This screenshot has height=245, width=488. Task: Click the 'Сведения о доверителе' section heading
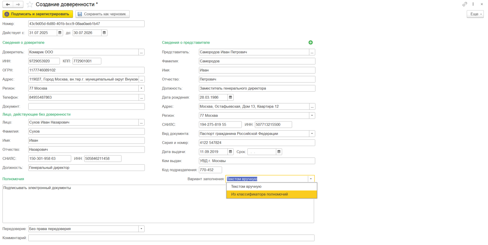(x=24, y=42)
